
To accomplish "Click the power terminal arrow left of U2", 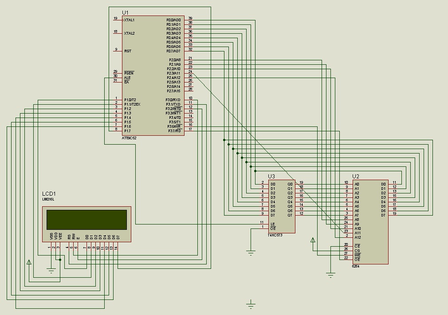I will click(x=313, y=240).
